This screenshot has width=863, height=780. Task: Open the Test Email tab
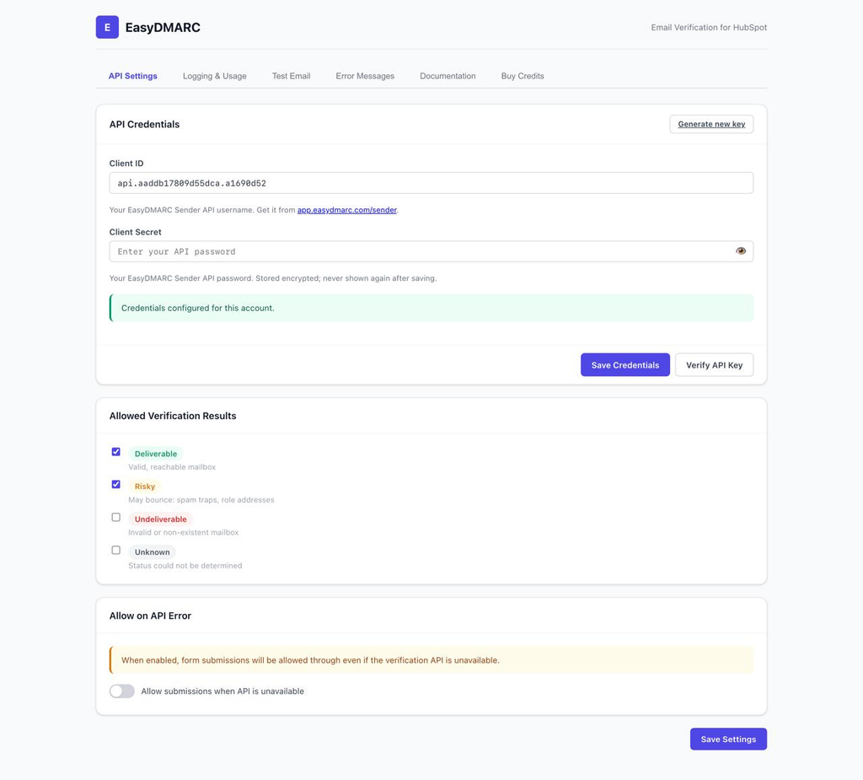pyautogui.click(x=291, y=76)
